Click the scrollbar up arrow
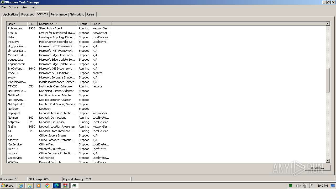 [x=328, y=24]
